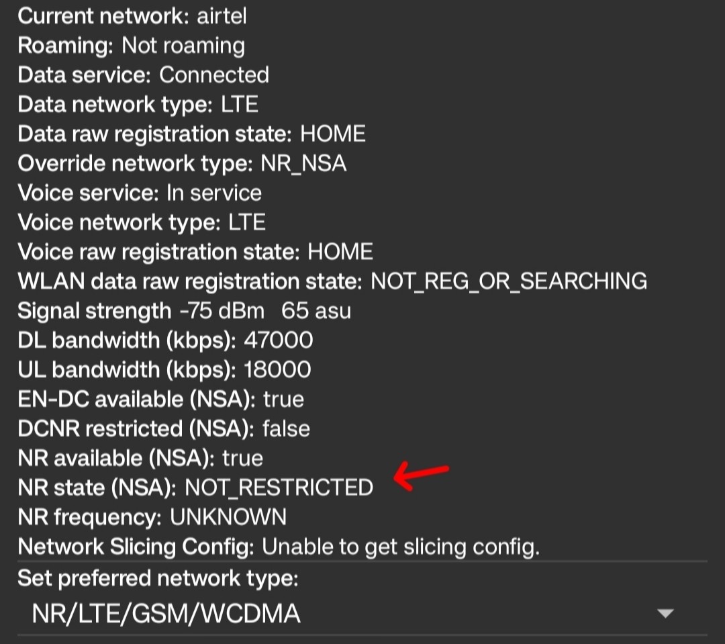Image resolution: width=725 pixels, height=644 pixels.
Task: Tap the 'Roaming: Not roaming' line
Action: [131, 46]
